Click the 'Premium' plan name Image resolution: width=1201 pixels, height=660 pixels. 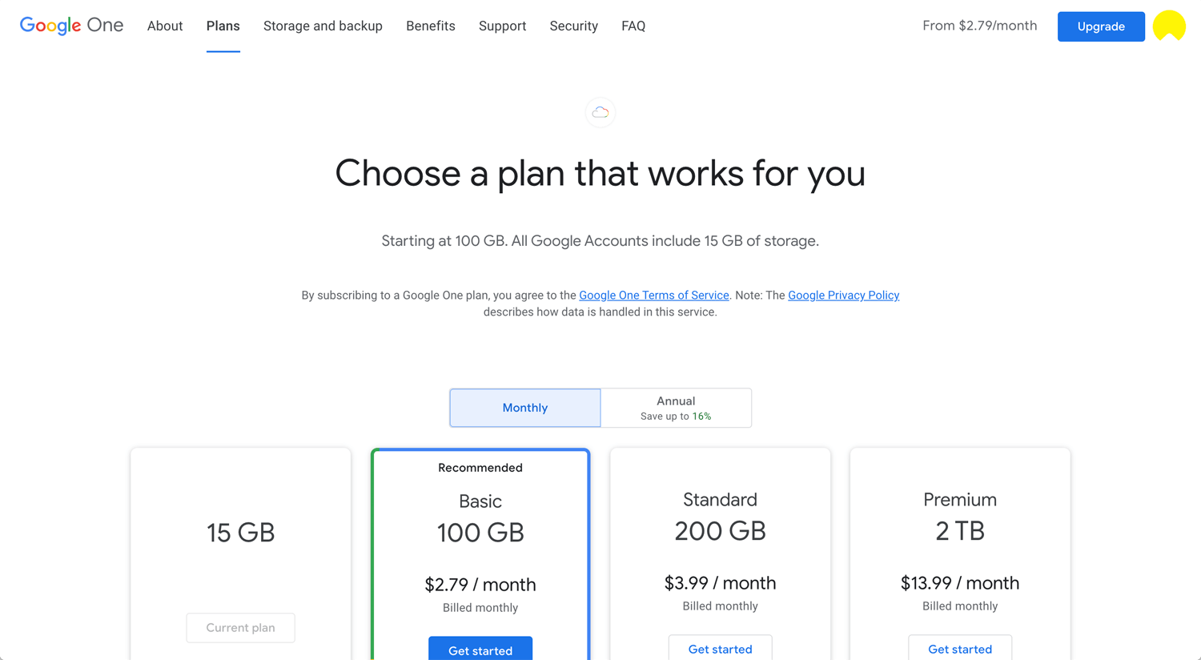pyautogui.click(x=960, y=500)
